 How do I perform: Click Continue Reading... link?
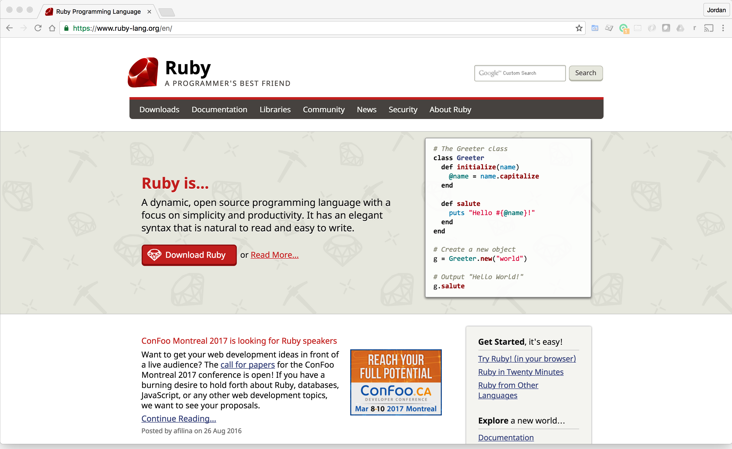(x=179, y=418)
